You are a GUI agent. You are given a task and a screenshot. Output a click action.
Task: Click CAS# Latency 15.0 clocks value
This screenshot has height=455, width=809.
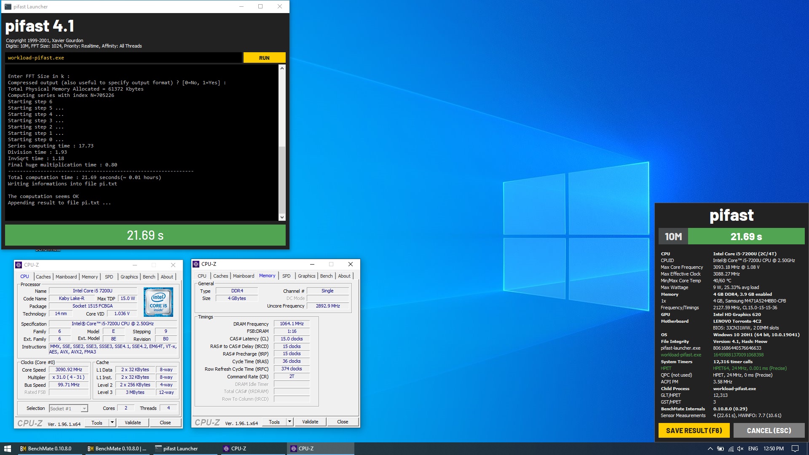(292, 339)
